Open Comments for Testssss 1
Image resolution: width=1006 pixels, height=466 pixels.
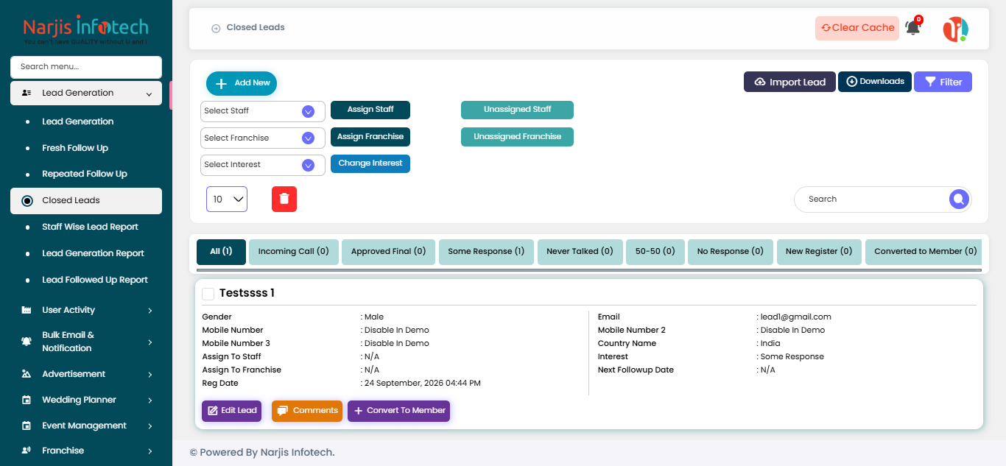click(307, 411)
